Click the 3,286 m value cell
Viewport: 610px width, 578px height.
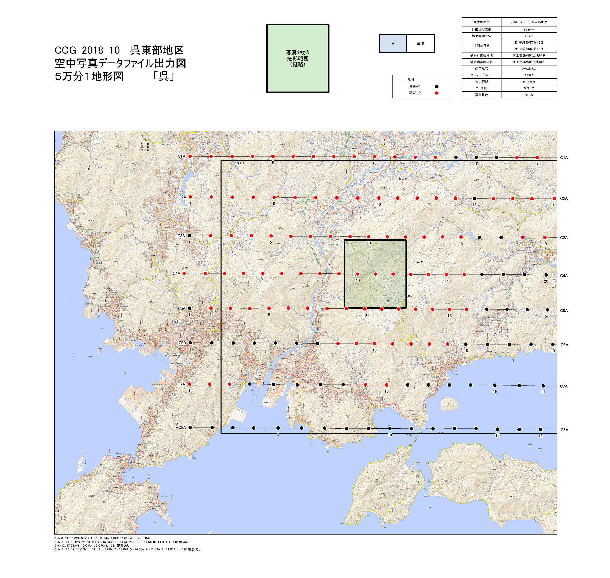529,30
